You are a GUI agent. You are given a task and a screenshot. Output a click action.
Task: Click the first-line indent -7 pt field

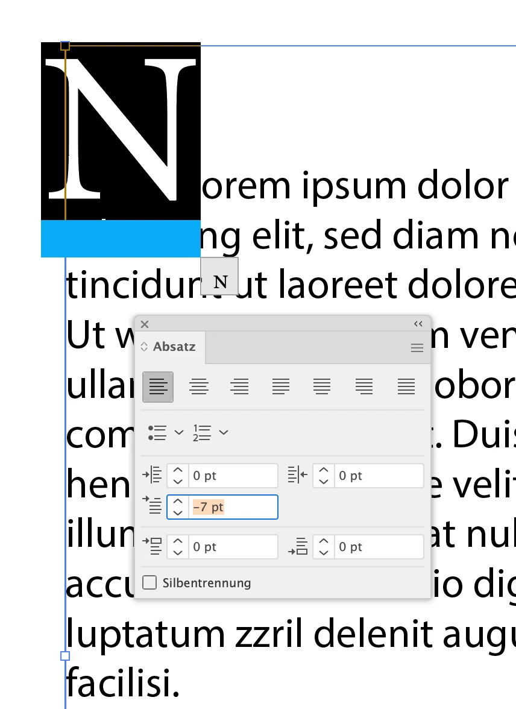233,507
